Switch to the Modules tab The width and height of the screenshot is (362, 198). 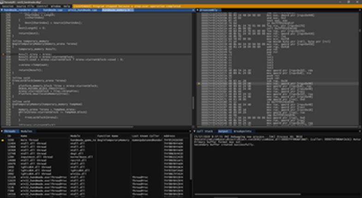click(27, 131)
